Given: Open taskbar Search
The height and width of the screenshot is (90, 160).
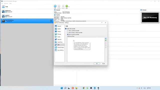Looking at the screenshot, I should [x=65, y=88].
